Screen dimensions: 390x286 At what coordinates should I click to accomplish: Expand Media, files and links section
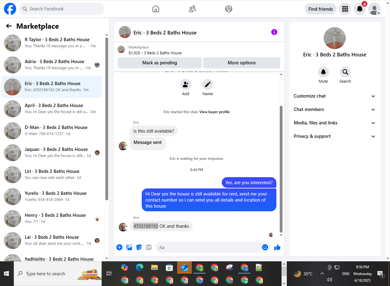click(x=335, y=123)
